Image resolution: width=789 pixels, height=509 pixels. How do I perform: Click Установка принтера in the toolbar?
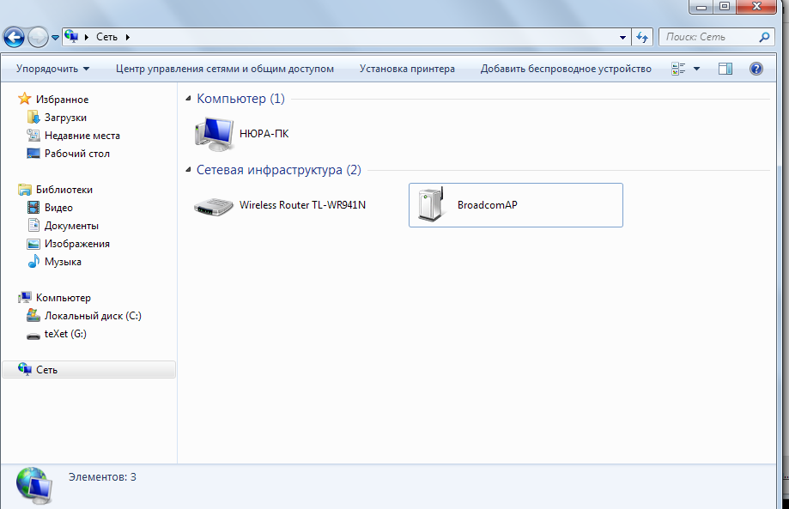coord(407,69)
